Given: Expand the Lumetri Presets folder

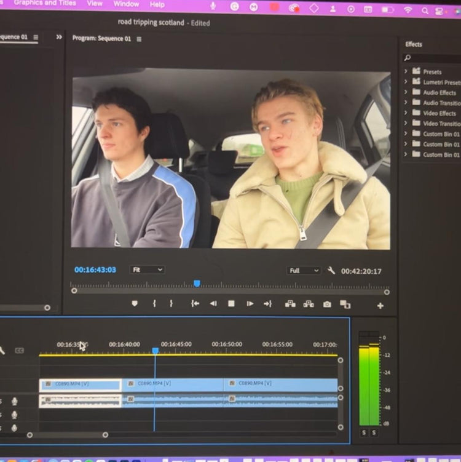Looking at the screenshot, I should (x=406, y=82).
